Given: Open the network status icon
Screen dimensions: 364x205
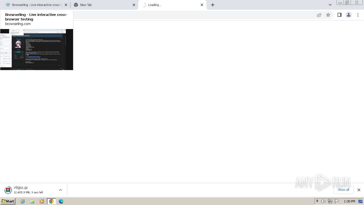Looking at the screenshot, I should tap(330, 201).
